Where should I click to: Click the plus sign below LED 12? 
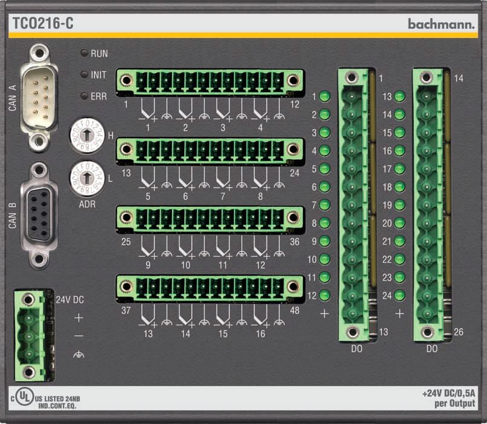[324, 314]
